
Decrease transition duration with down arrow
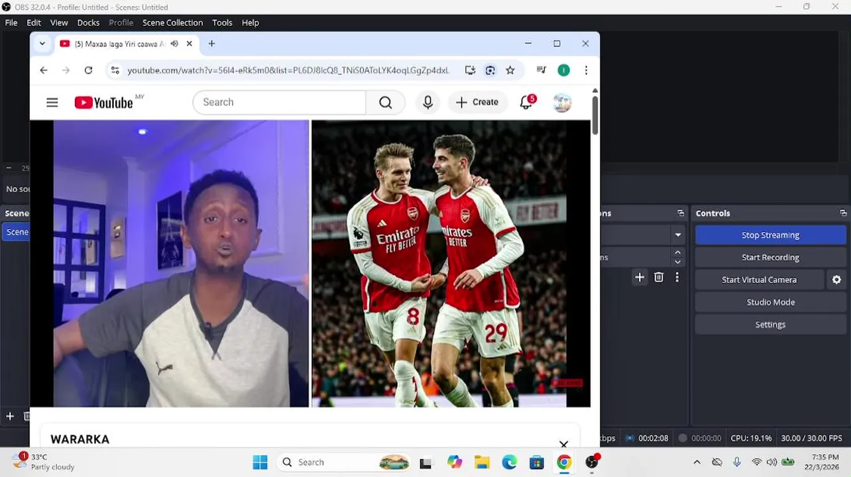(677, 262)
